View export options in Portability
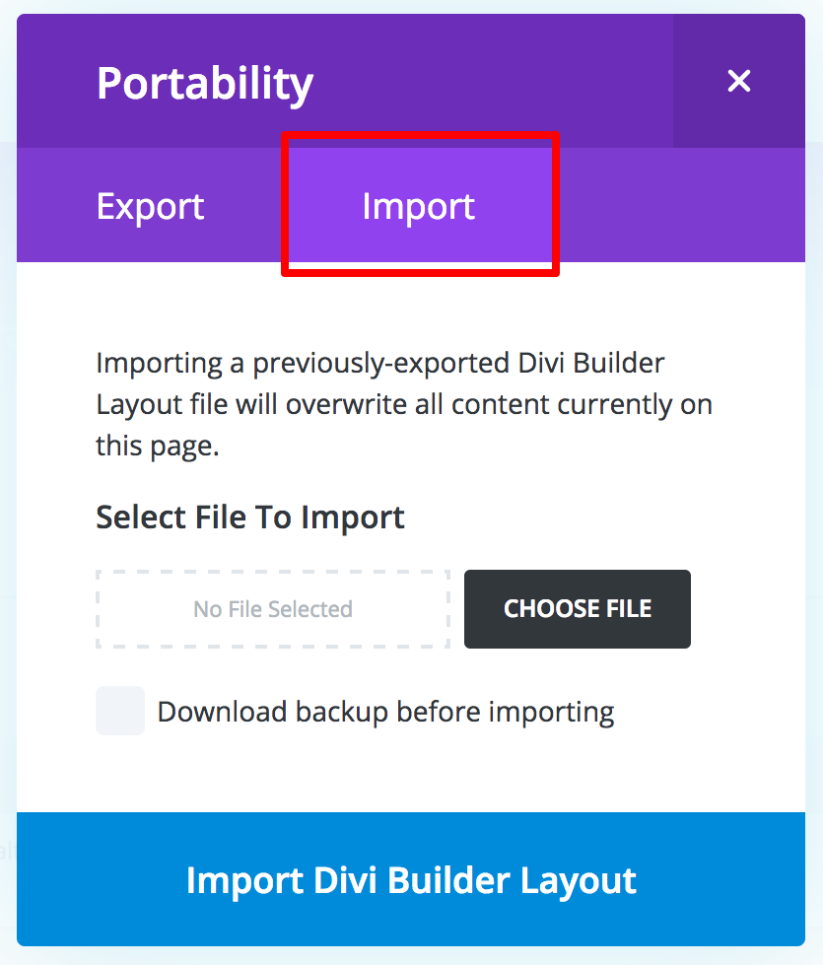823x965 pixels. [x=150, y=205]
